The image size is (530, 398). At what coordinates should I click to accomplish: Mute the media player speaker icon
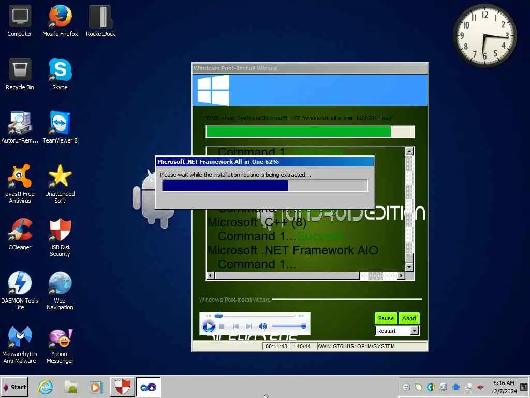coord(262,326)
